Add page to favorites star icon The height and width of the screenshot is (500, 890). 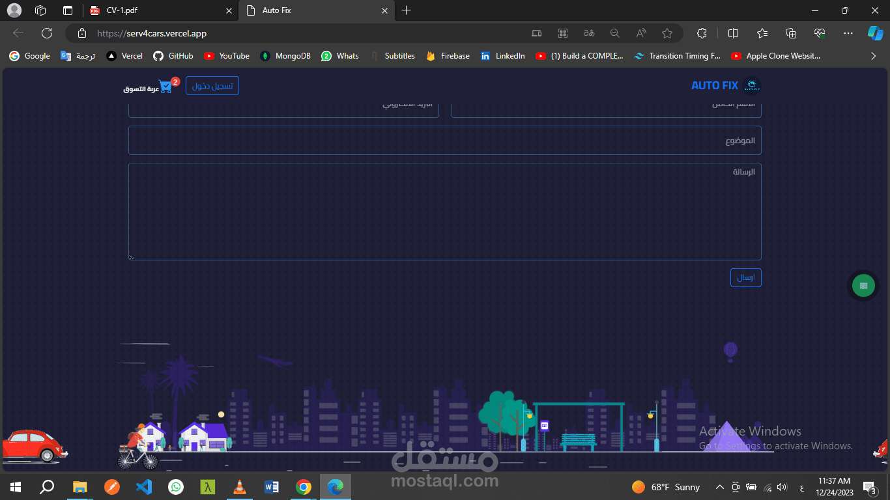(x=667, y=33)
